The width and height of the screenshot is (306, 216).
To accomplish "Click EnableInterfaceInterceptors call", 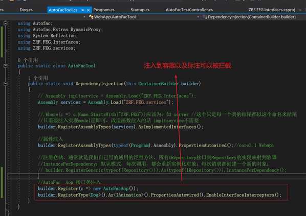I will 244,195.
